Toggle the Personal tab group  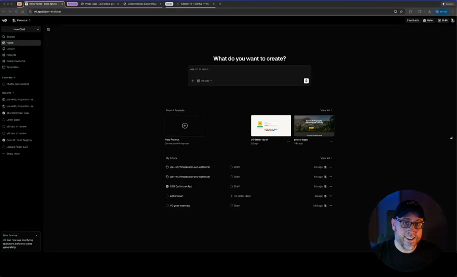72,4
